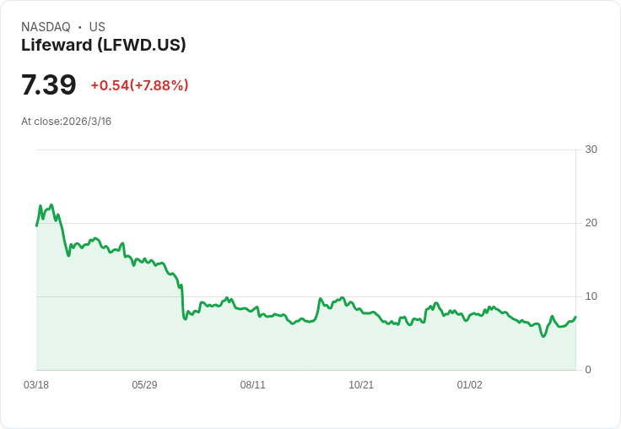The height and width of the screenshot is (429, 621).
Task: Click the NASDAQ exchange label
Action: coord(46,27)
